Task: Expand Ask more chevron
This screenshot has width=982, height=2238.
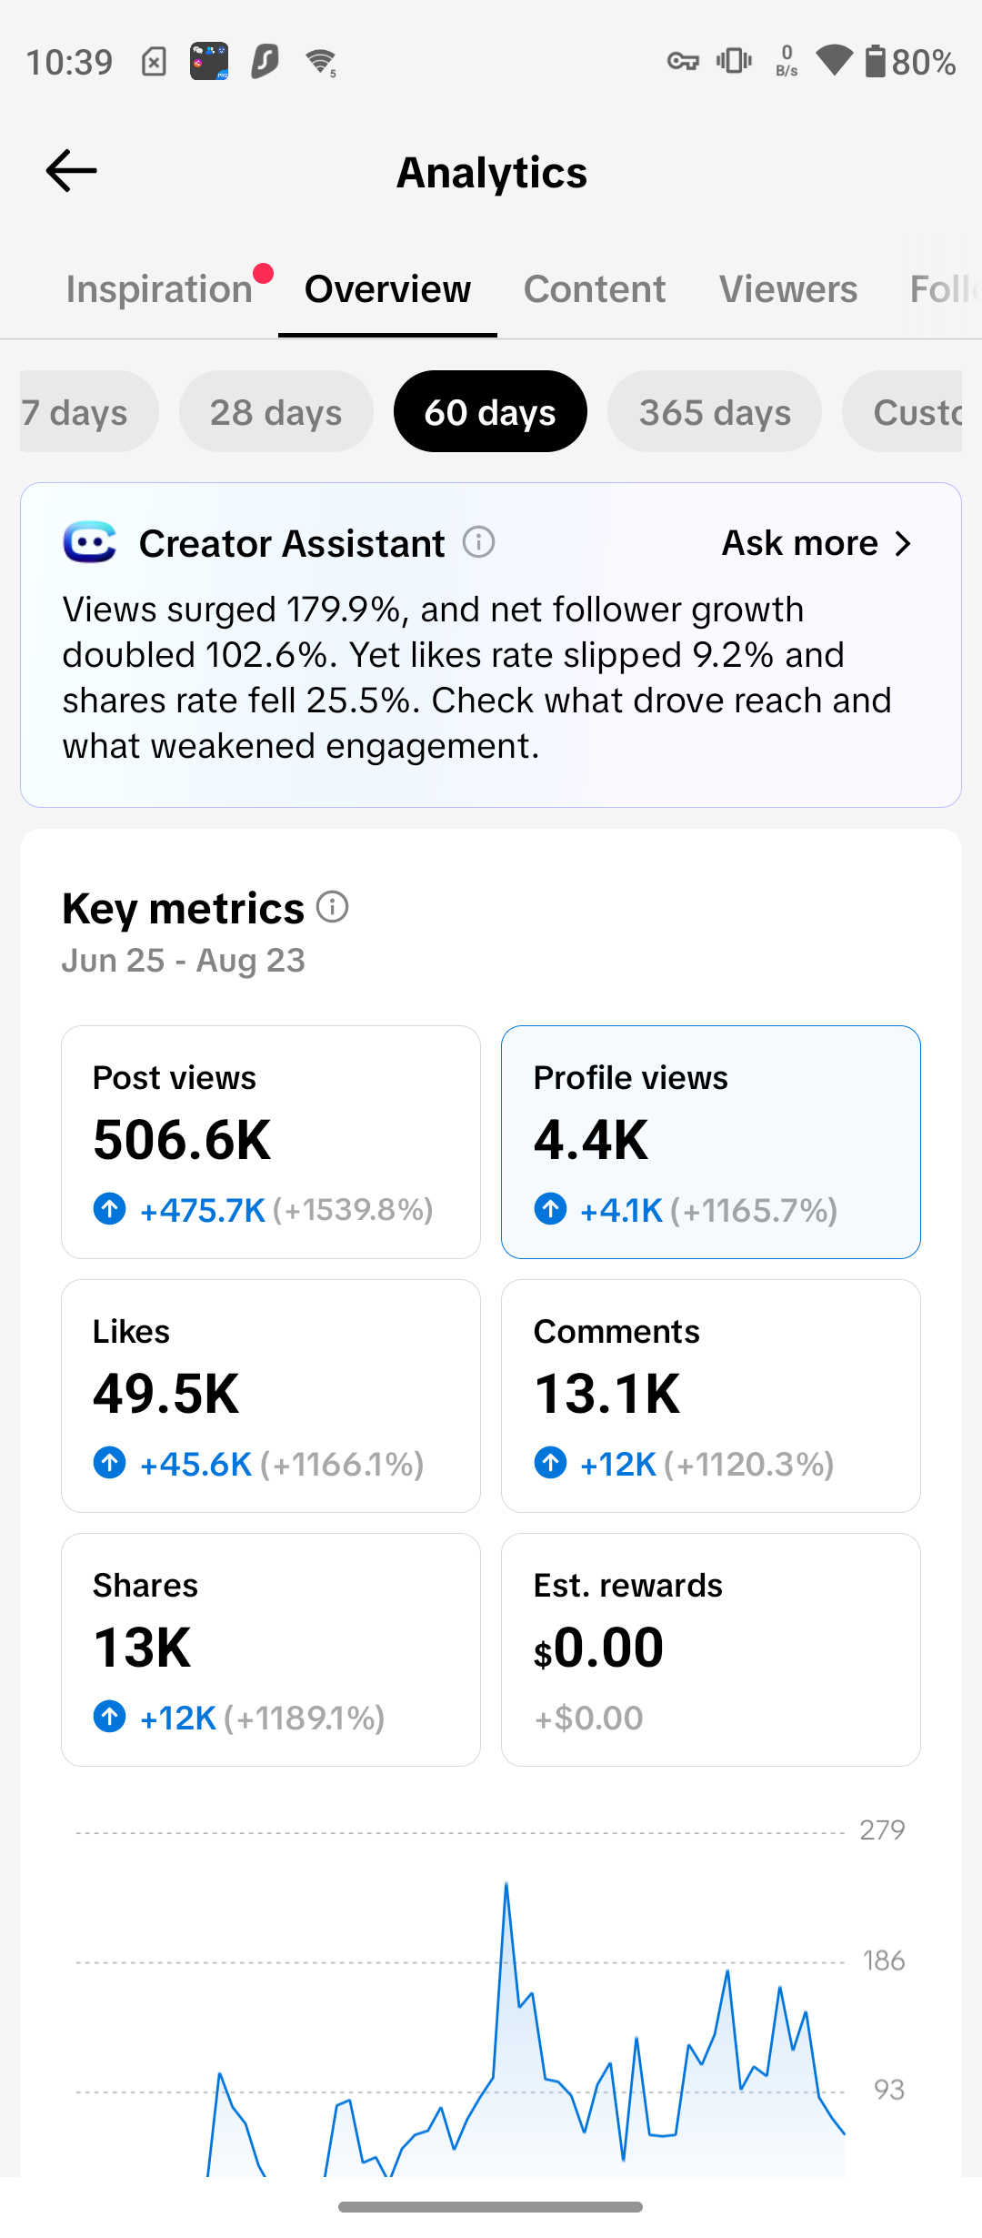Action: 902,543
